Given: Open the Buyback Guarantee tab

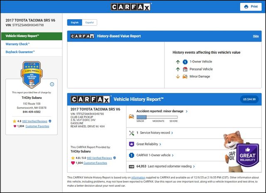Looking at the screenshot, I should tap(20, 52).
